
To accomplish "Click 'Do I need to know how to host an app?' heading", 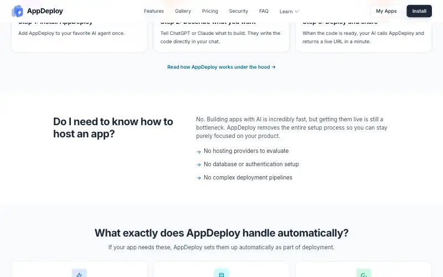I will click(x=113, y=128).
